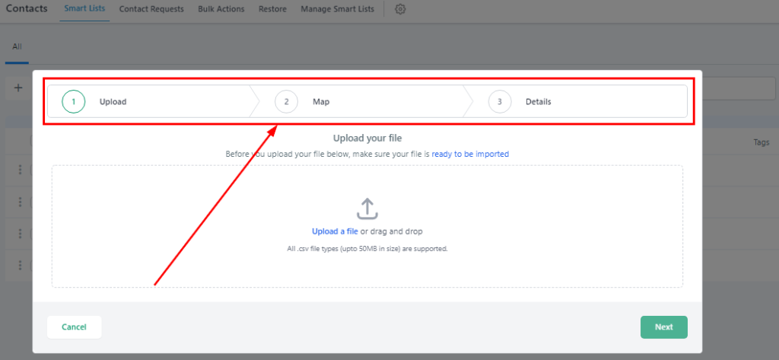Screen dimensions: 779x360
Task: Open the Restore tab
Action: pyautogui.click(x=272, y=9)
